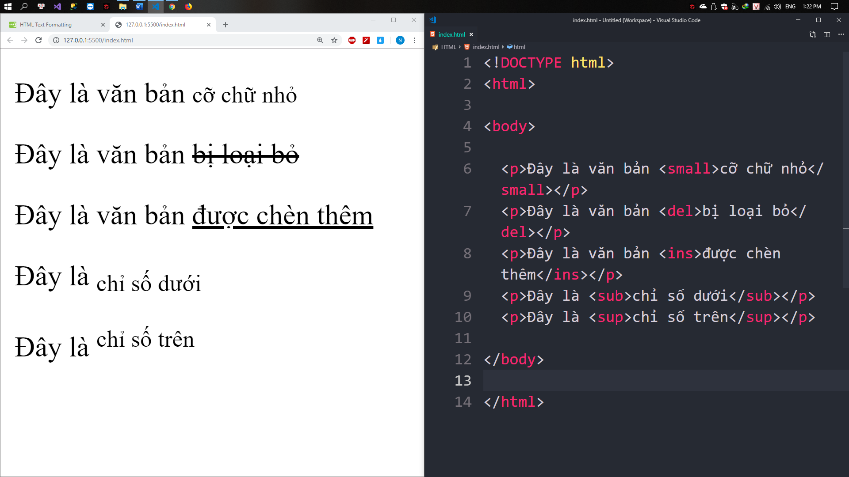The height and width of the screenshot is (477, 849).
Task: Open Firefox from the taskbar
Action: click(x=188, y=7)
